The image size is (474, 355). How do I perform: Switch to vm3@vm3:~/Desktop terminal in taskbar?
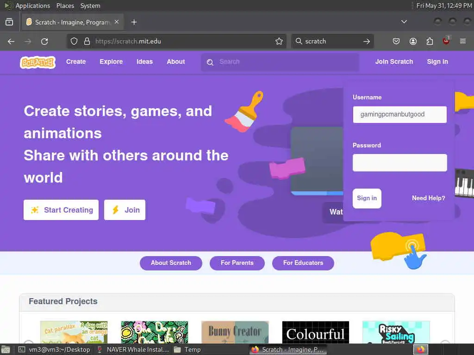click(x=55, y=349)
